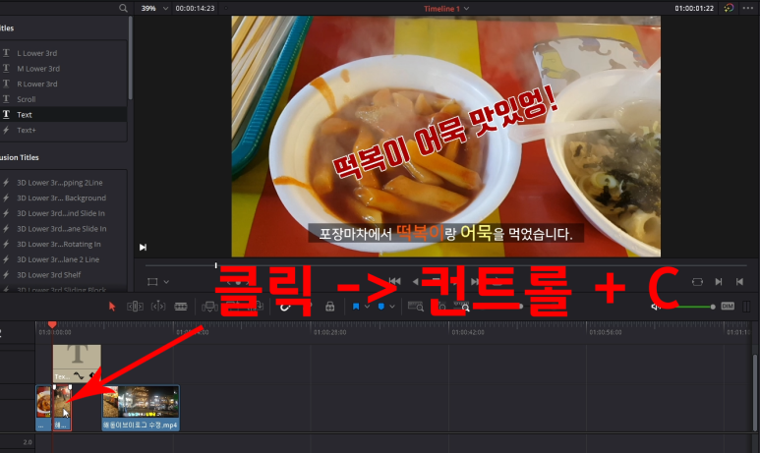Screen dimensions: 760x453
Task: Select the viewer Transform overlay icon
Action: click(x=152, y=281)
